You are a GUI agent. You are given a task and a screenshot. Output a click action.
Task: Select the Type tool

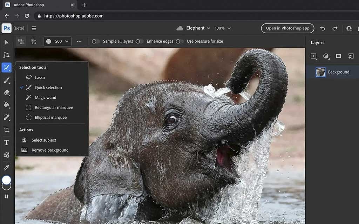click(x=6, y=143)
